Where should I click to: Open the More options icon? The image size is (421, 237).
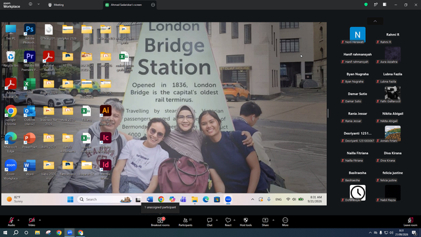(x=285, y=221)
